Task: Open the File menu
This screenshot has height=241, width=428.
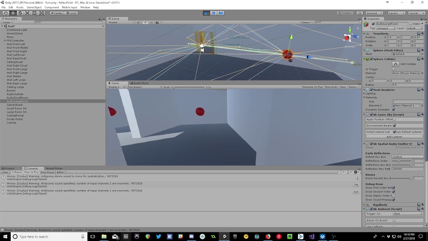Action: pyautogui.click(x=3, y=7)
